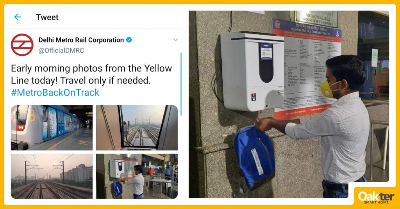The height and width of the screenshot is (209, 400).
Task: Click the white sanitizer dispenser in large photo
Action: point(253,71)
